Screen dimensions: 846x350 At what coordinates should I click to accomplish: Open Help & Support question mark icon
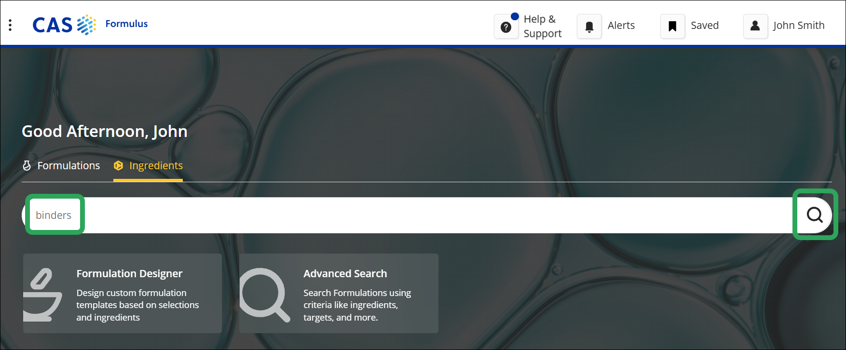pyautogui.click(x=506, y=27)
